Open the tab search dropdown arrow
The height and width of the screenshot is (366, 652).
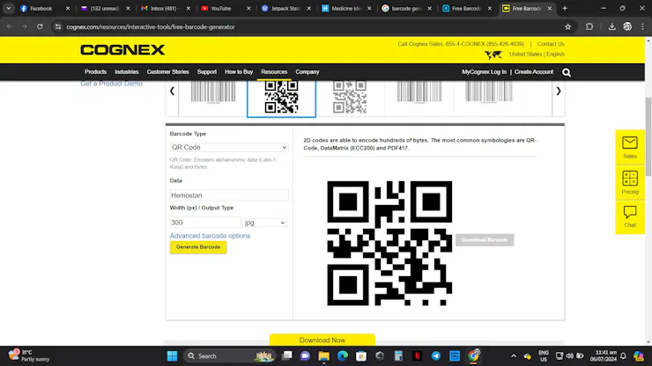coord(8,8)
